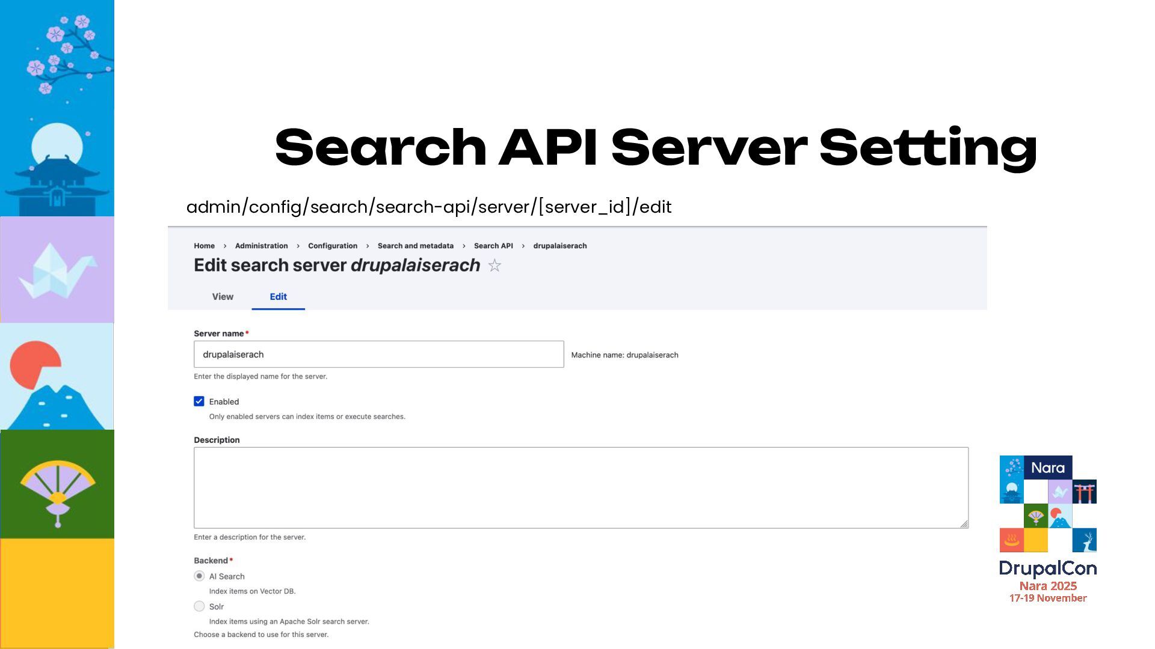Go to Home breadcrumb link
1155x649 pixels.
click(204, 246)
